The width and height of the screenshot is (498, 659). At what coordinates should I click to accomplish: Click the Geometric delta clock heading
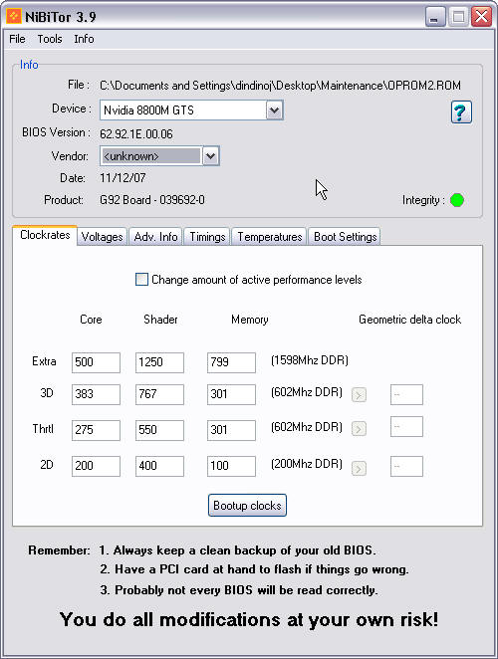coord(409,320)
